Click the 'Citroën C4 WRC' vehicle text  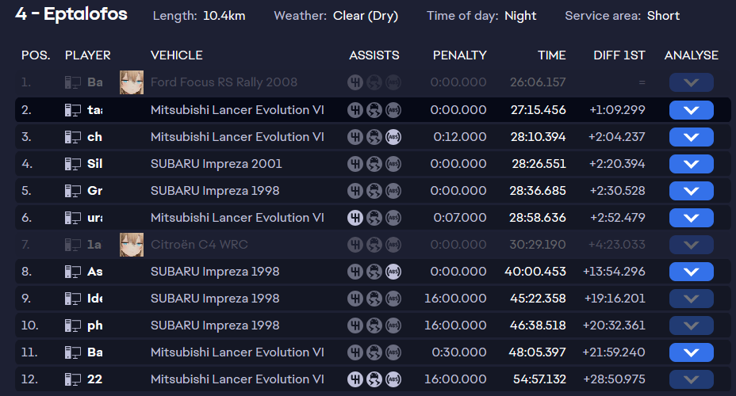(199, 245)
